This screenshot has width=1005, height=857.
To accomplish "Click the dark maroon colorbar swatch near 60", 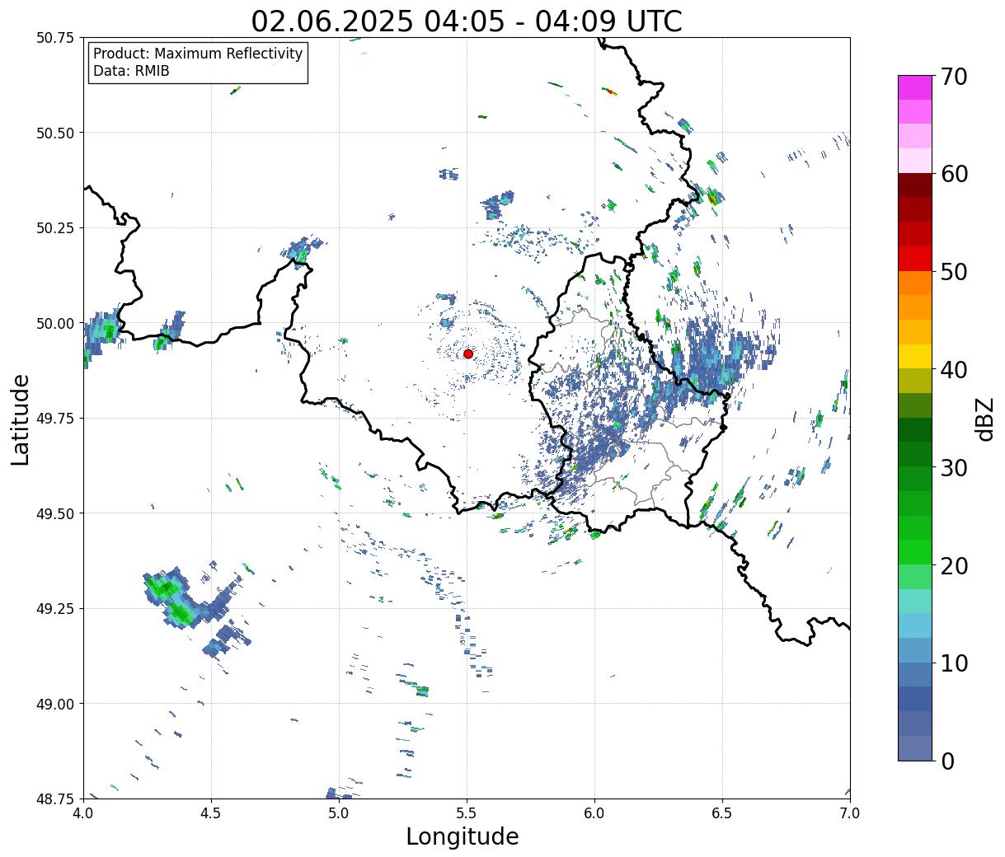I will 915,185.
